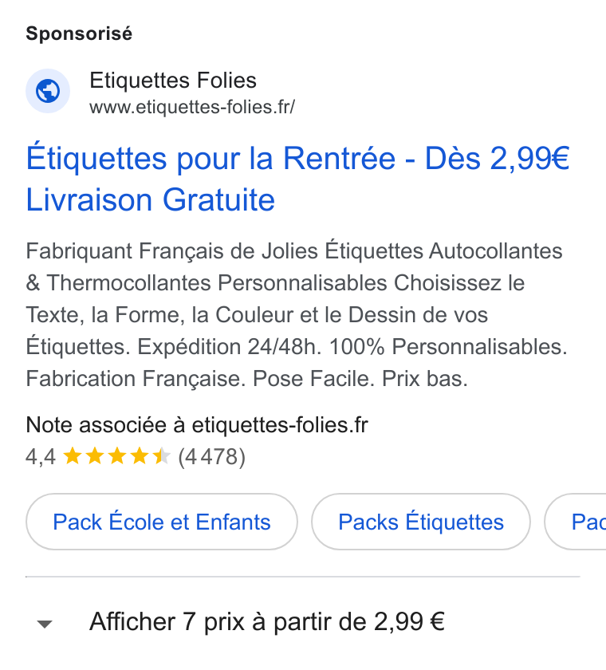Click the 'Expédition 24/48h' description text
The image size is (606, 670).
pyautogui.click(x=229, y=346)
